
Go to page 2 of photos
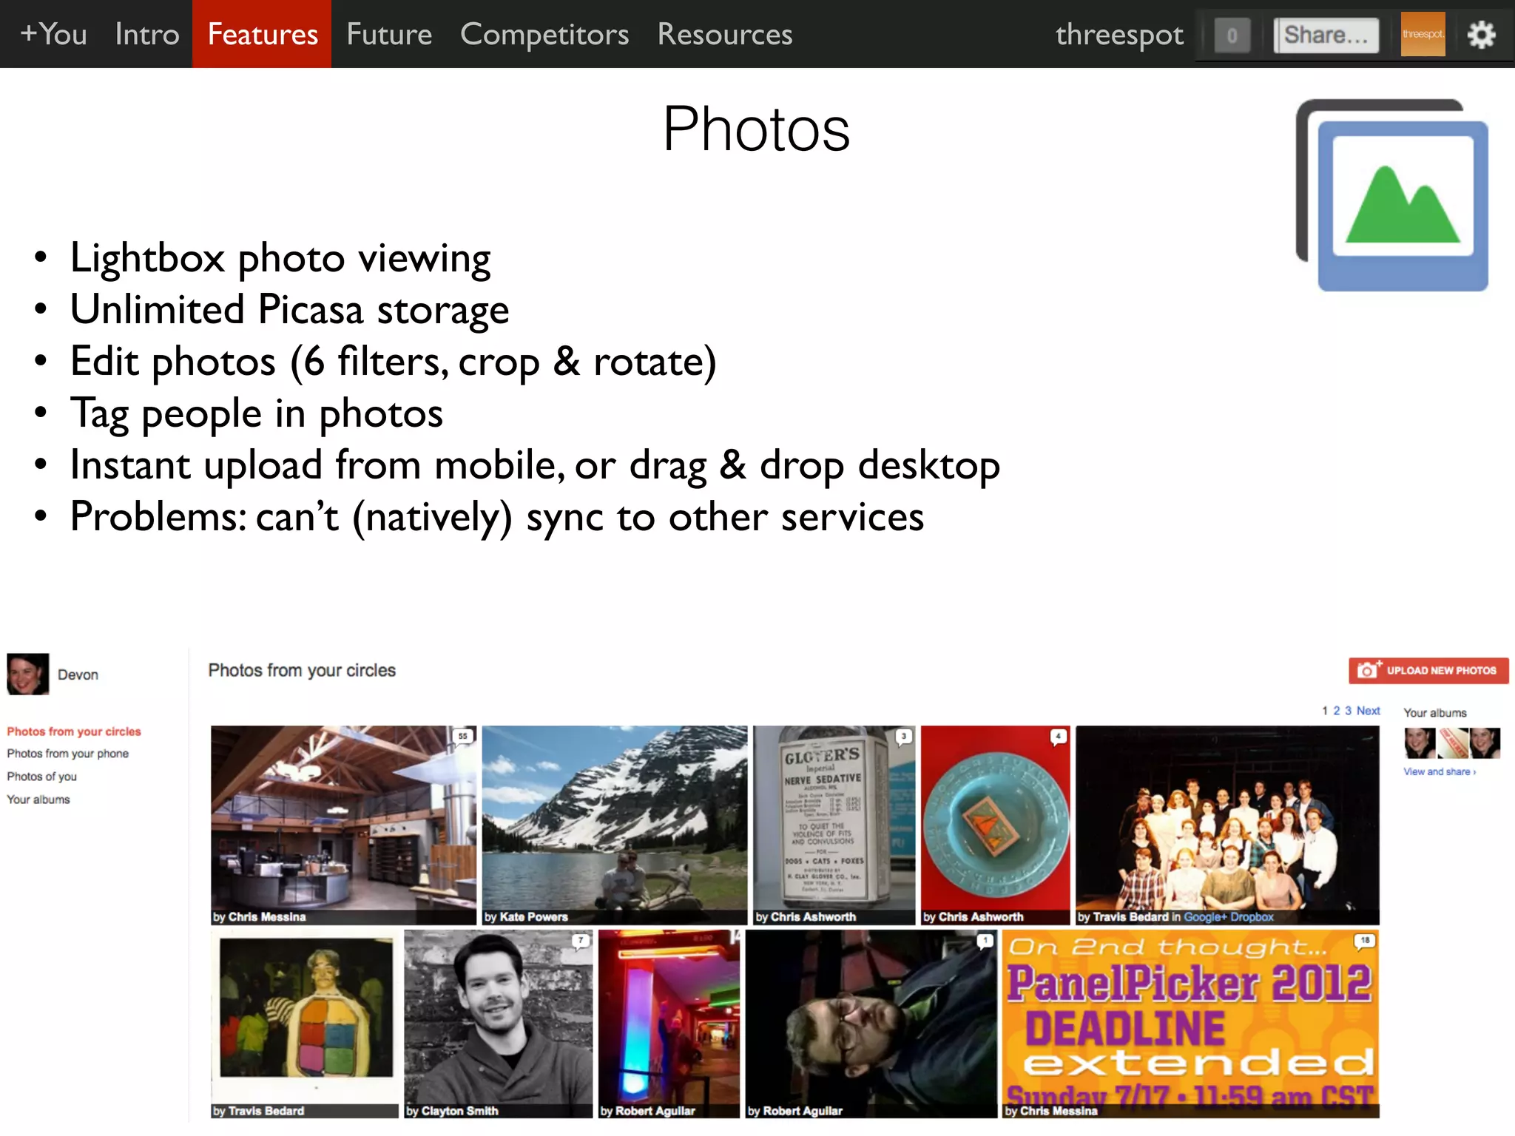[x=1337, y=710]
